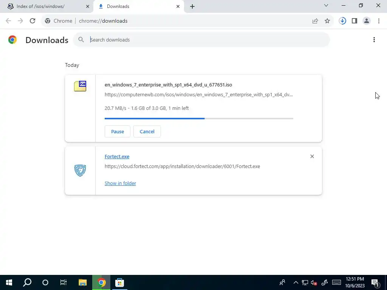Screen dimensions: 387x290
Task: Click the ISO download progress bar
Action: [x=199, y=119]
